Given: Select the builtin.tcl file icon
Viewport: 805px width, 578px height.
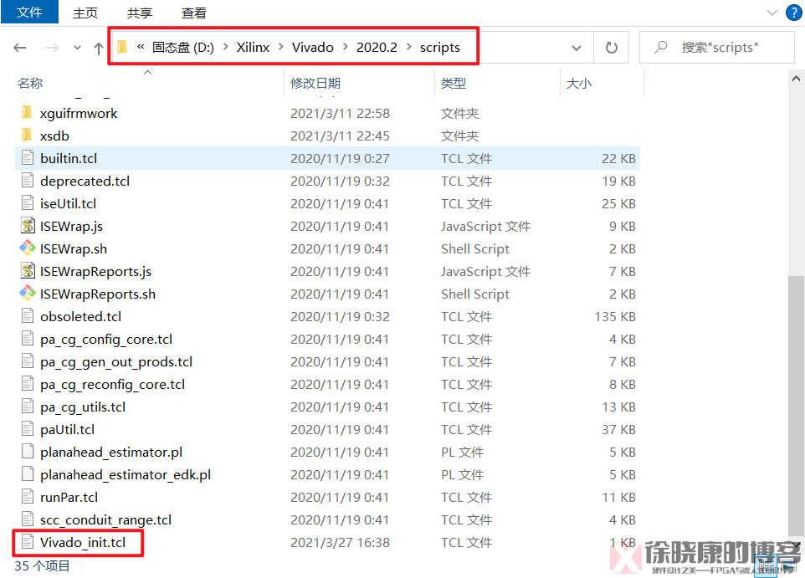Looking at the screenshot, I should point(28,157).
